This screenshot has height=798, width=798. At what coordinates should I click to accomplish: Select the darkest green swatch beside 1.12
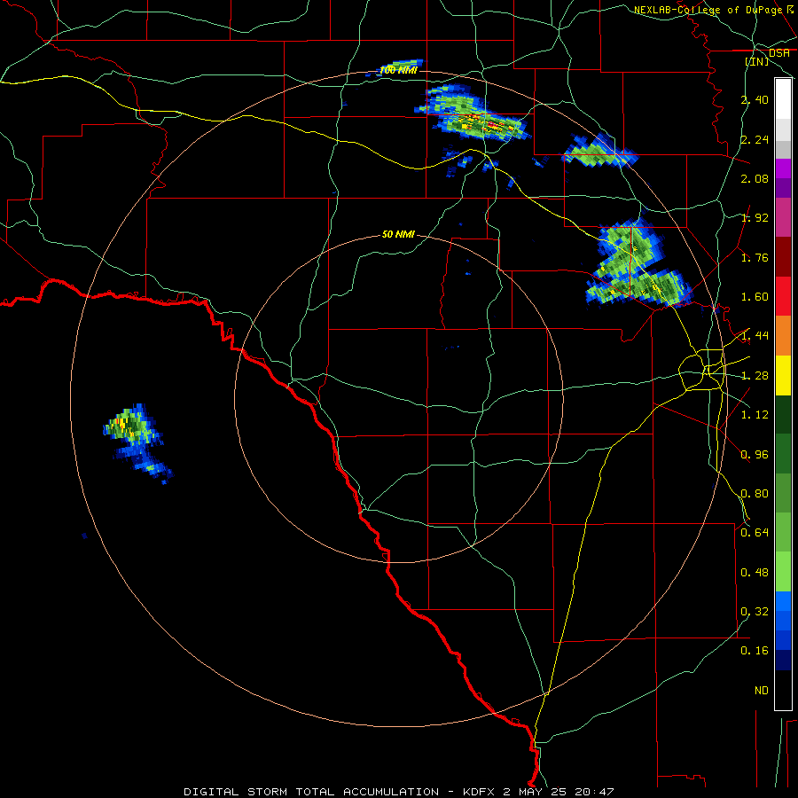(x=783, y=414)
